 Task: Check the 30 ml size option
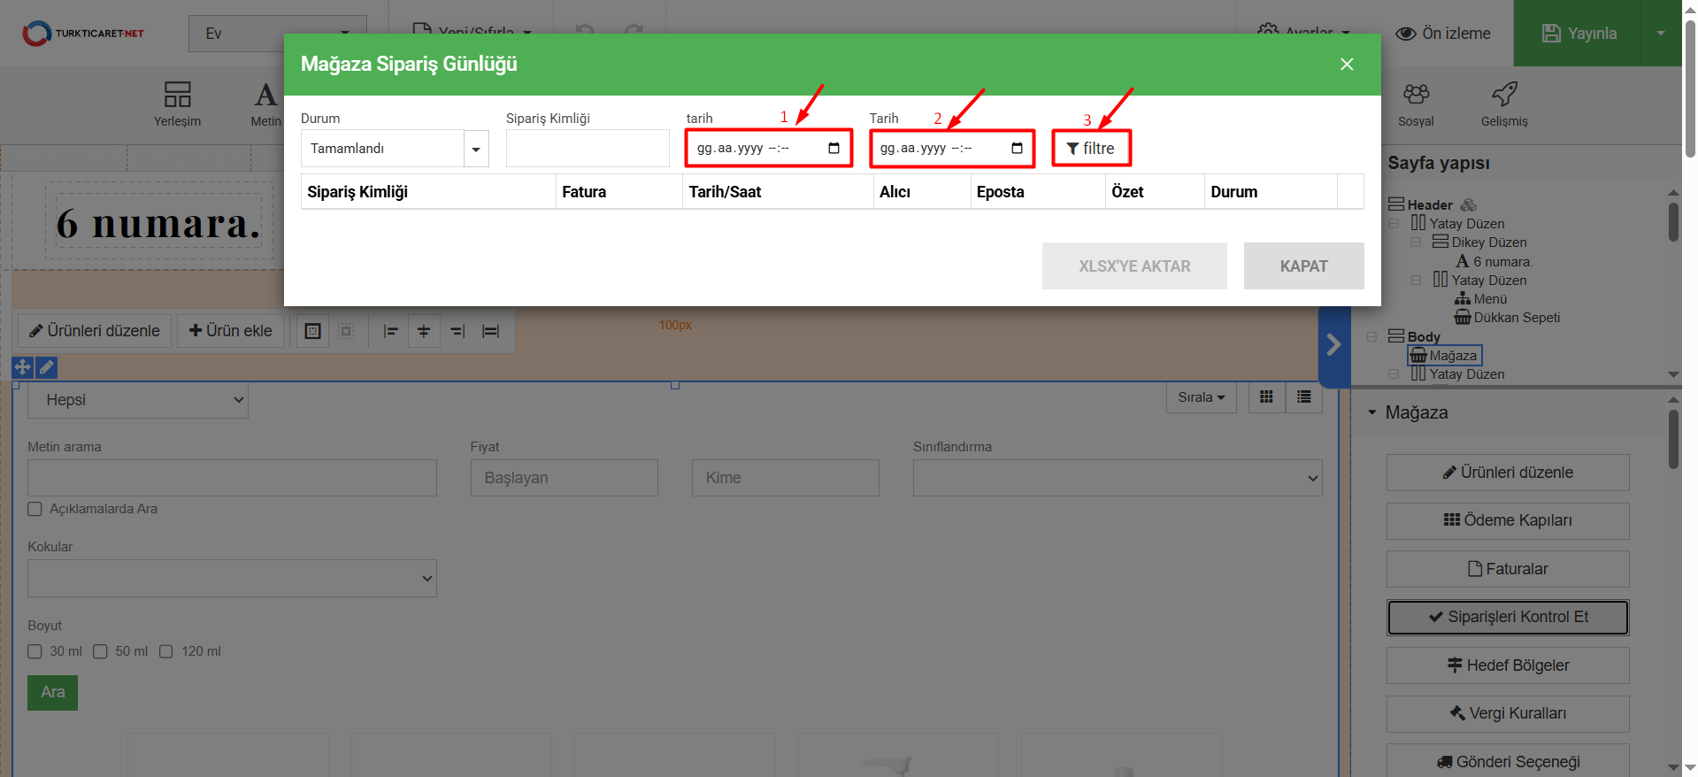point(35,651)
